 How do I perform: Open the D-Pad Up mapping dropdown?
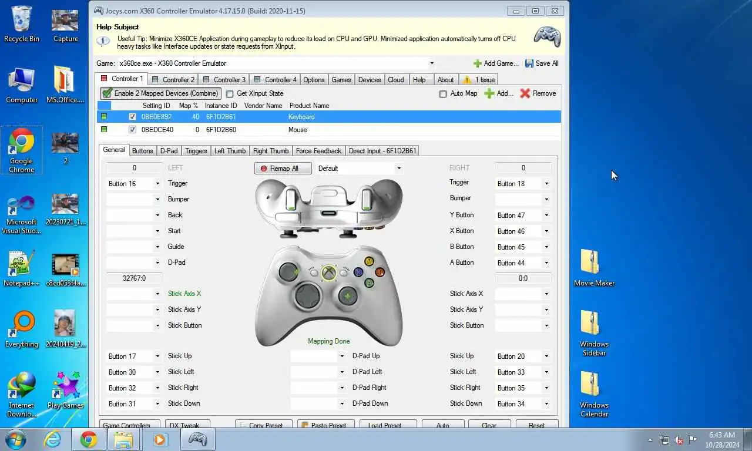coord(342,356)
